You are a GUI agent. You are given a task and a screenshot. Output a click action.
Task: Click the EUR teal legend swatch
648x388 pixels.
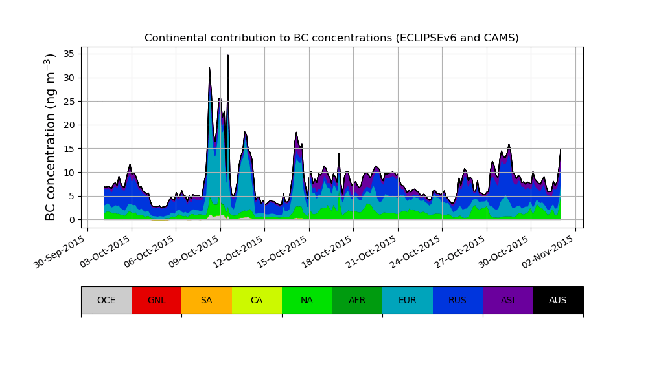tap(408, 300)
